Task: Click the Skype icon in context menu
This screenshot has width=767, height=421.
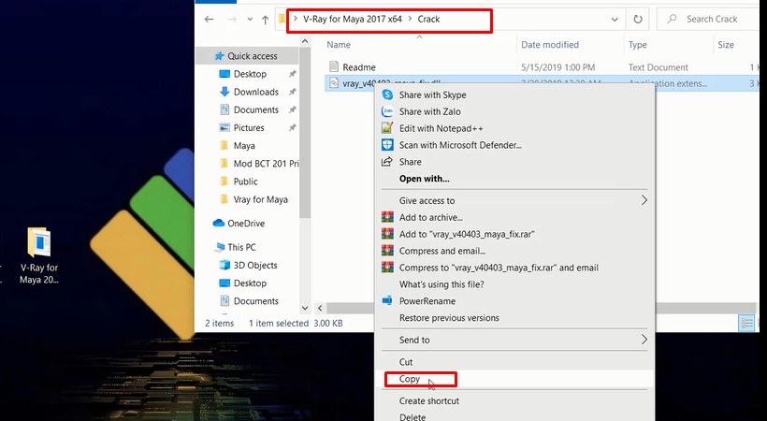Action: pos(387,95)
